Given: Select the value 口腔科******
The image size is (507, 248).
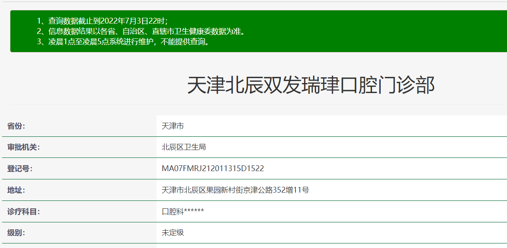Looking at the screenshot, I should pyautogui.click(x=183, y=212).
